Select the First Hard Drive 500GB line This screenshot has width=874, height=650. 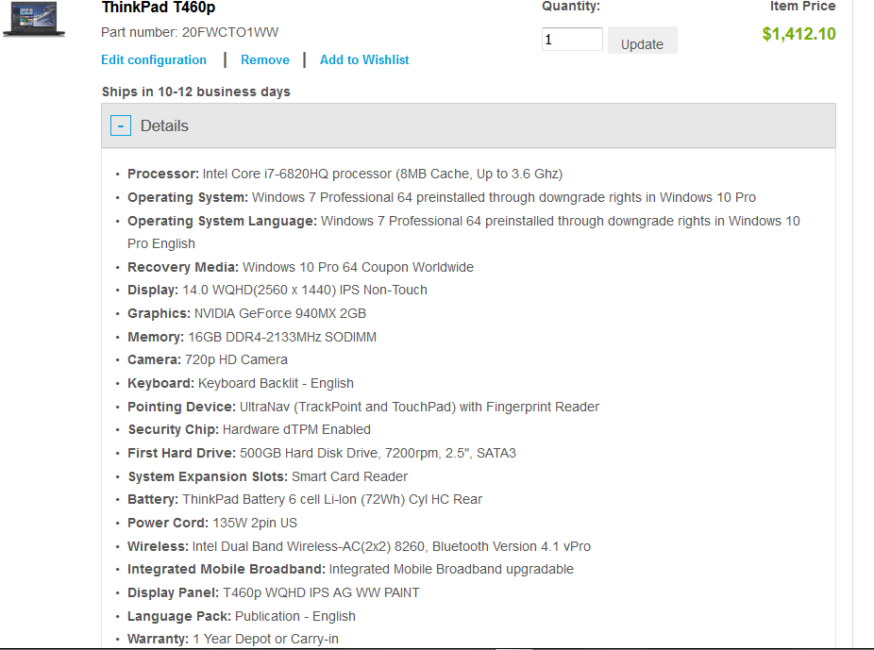point(322,453)
